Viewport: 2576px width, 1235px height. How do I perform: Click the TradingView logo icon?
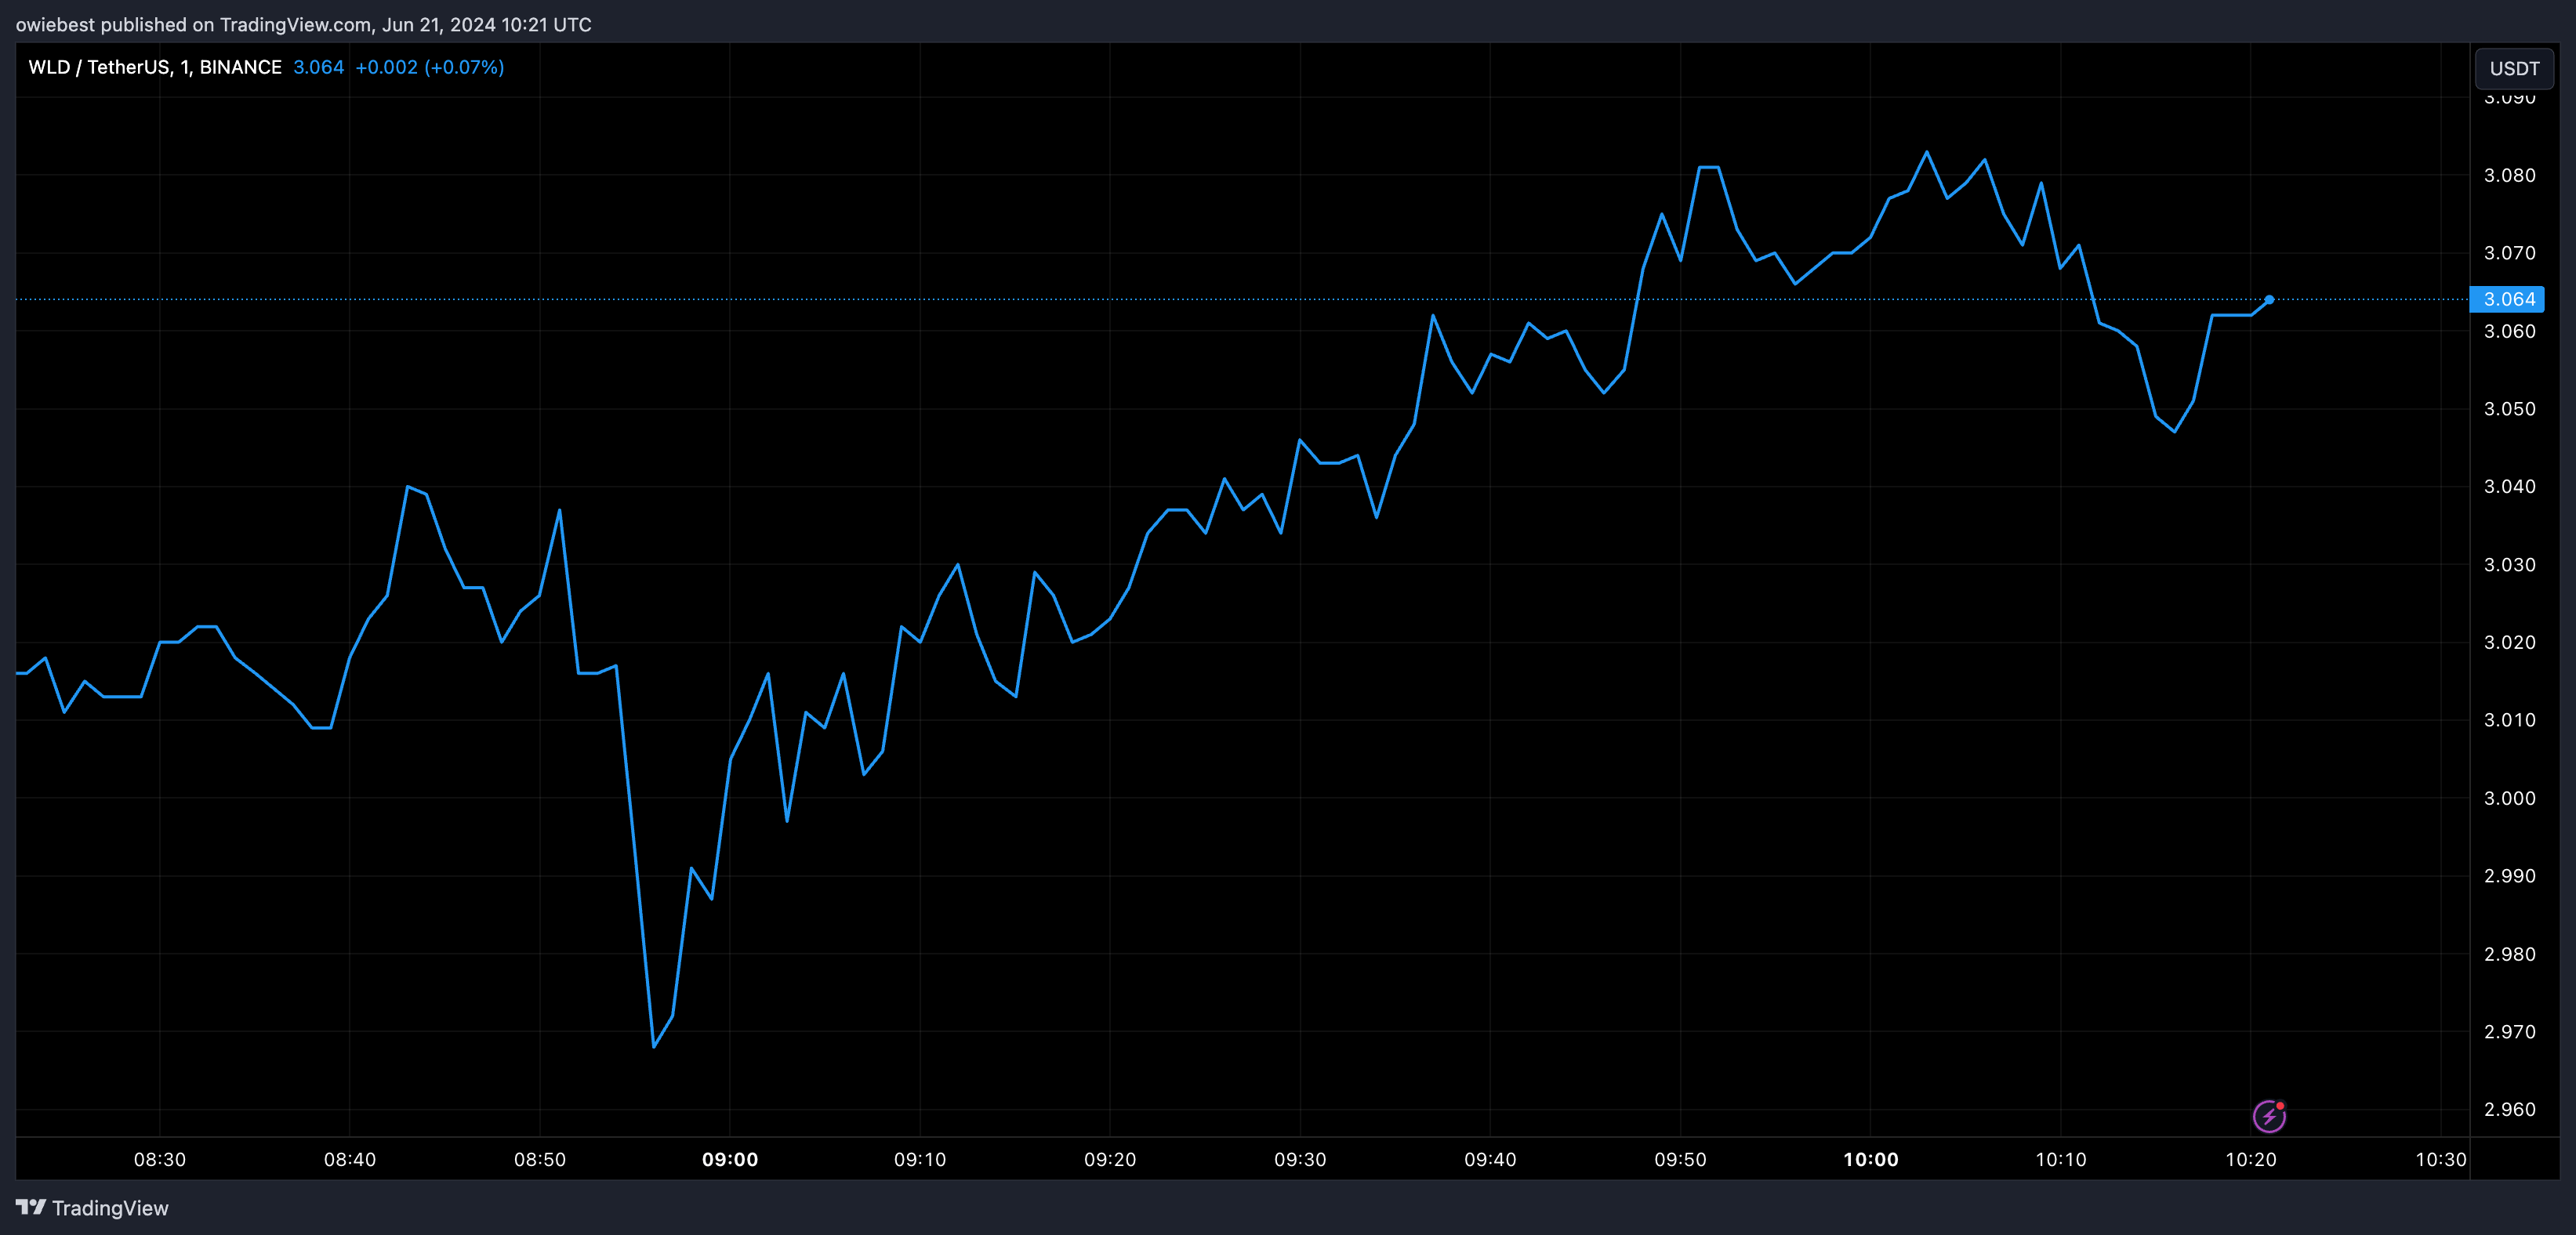pyautogui.click(x=31, y=1207)
